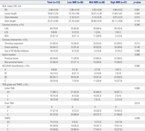Screen dimensions: 145x131
Task: Click LAD total value "80 (70.8)"
Action: (54, 28)
